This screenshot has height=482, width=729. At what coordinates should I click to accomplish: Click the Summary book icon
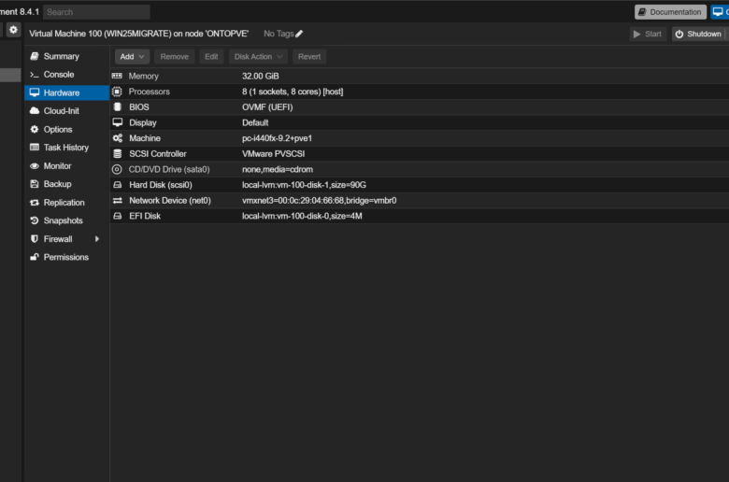point(35,56)
